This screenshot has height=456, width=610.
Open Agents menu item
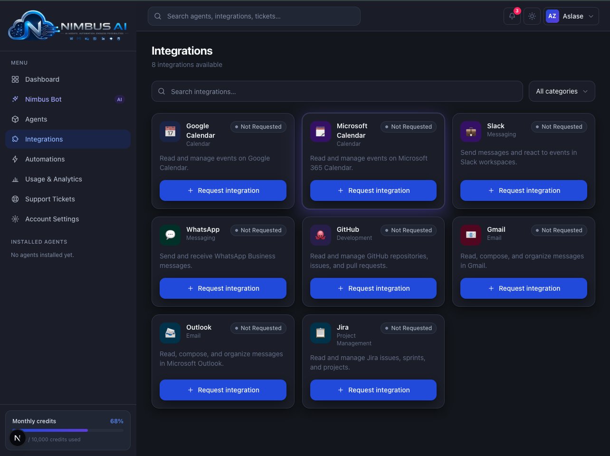pyautogui.click(x=68, y=119)
